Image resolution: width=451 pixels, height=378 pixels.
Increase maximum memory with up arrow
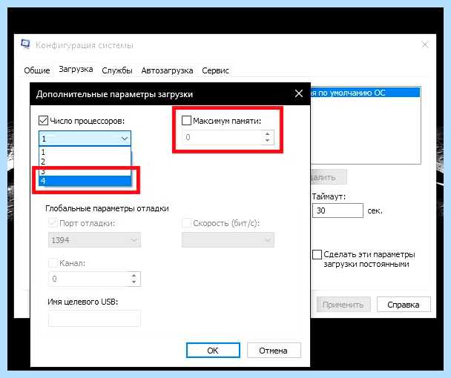pyautogui.click(x=268, y=134)
